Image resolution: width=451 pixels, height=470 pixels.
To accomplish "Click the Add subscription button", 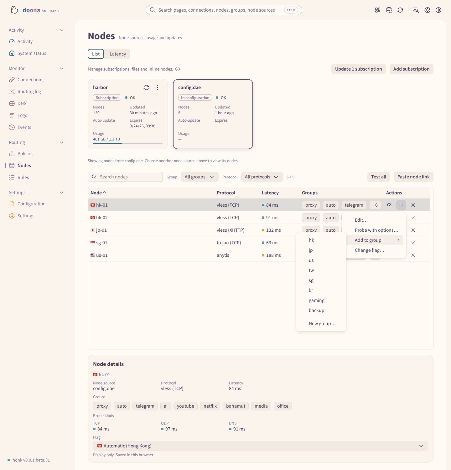I will click(x=412, y=69).
